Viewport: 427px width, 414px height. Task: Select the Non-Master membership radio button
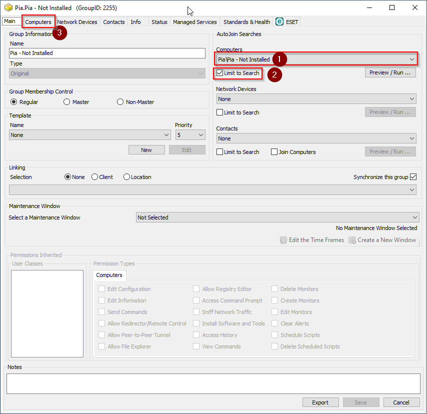click(120, 102)
